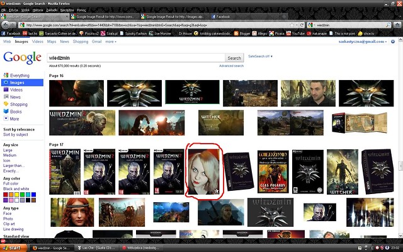Open the Spooky Fashion bookmark
The width and height of the screenshot is (403, 252).
[x=133, y=33]
